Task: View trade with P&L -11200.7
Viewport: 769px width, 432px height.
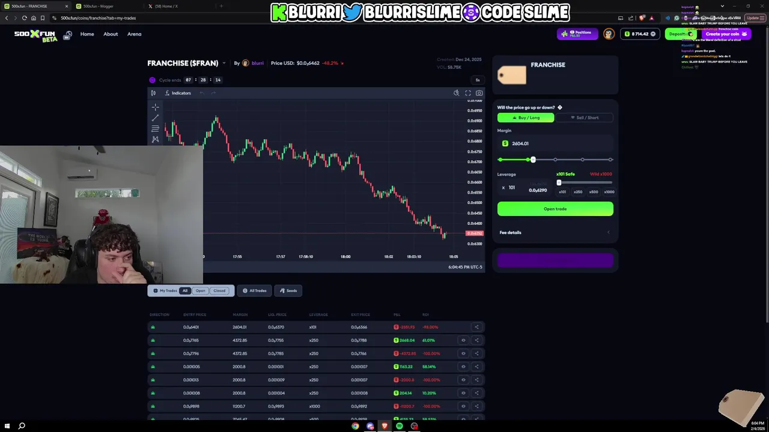Action: click(x=463, y=406)
